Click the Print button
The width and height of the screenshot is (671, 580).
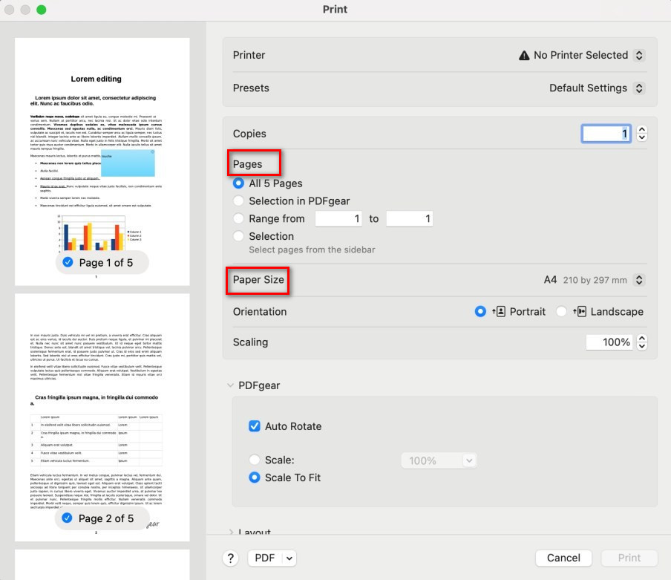coord(629,558)
